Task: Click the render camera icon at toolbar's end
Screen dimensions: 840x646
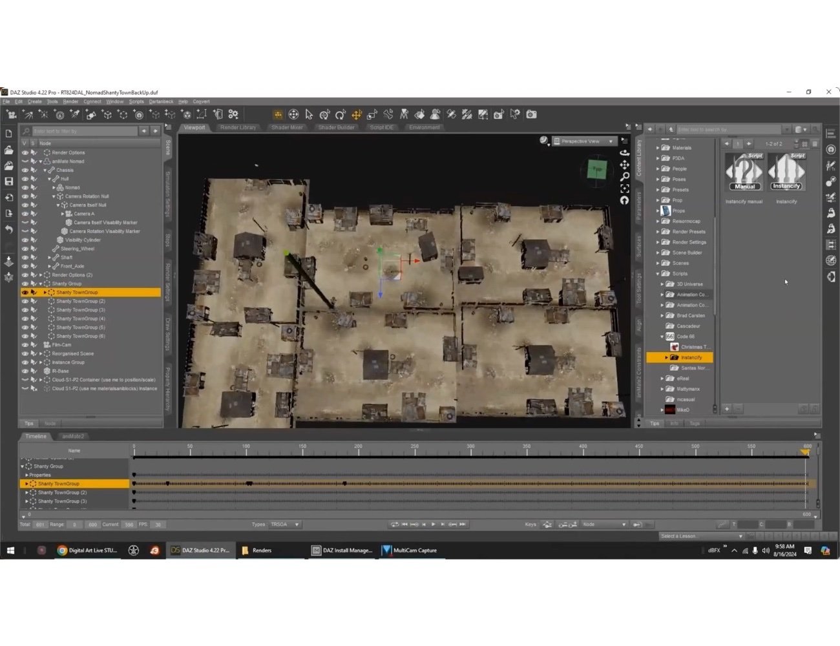Action: pyautogui.click(x=532, y=114)
